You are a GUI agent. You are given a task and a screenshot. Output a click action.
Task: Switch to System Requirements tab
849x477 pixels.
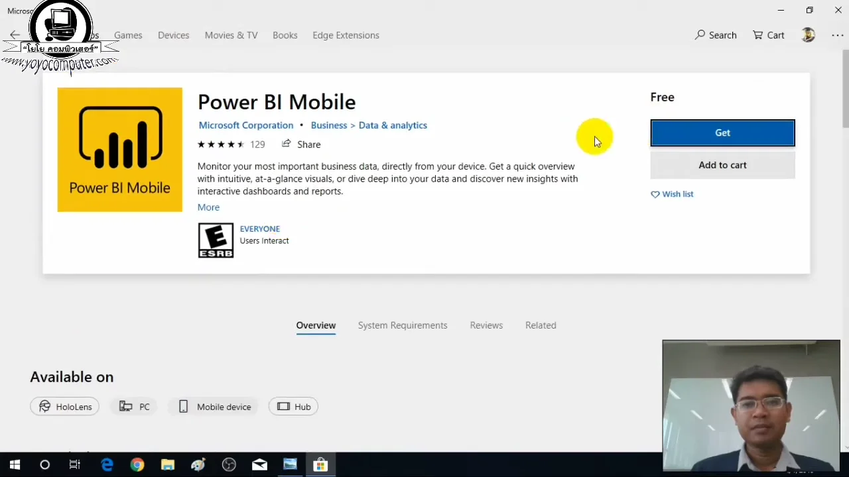click(x=403, y=325)
